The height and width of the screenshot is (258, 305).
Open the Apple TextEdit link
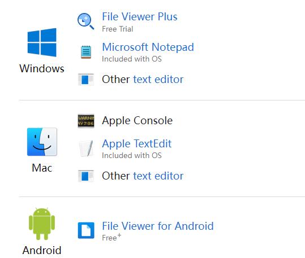click(x=137, y=143)
